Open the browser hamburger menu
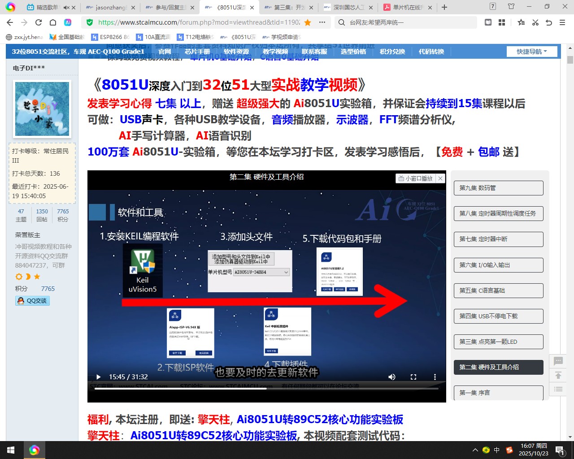Image resolution: width=574 pixels, height=459 pixels. pos(563,22)
